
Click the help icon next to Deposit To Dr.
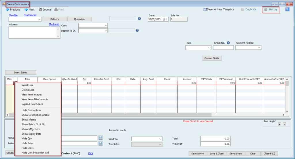pyautogui.click(x=137, y=30)
